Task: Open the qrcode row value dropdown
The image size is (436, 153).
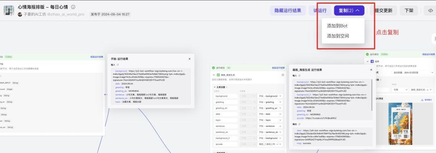Action: (270, 144)
